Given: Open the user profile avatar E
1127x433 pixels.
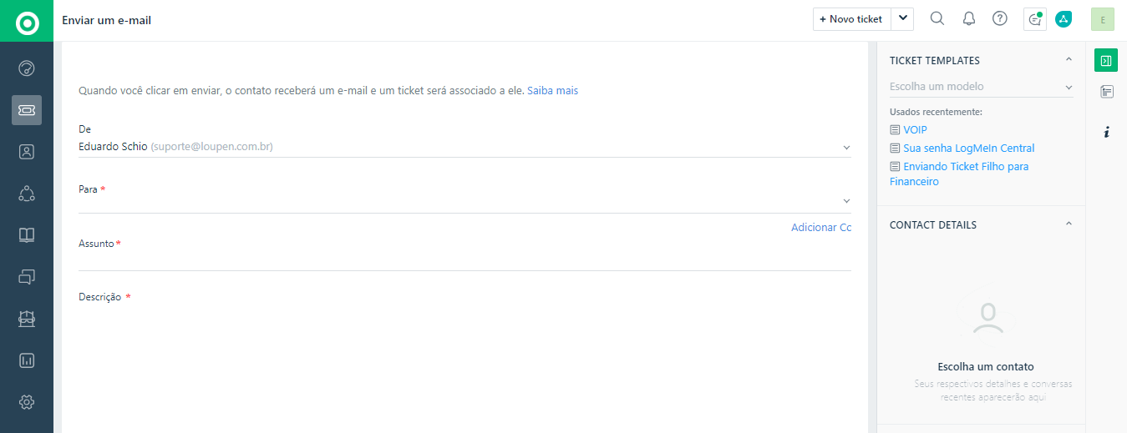Looking at the screenshot, I should click(1103, 19).
